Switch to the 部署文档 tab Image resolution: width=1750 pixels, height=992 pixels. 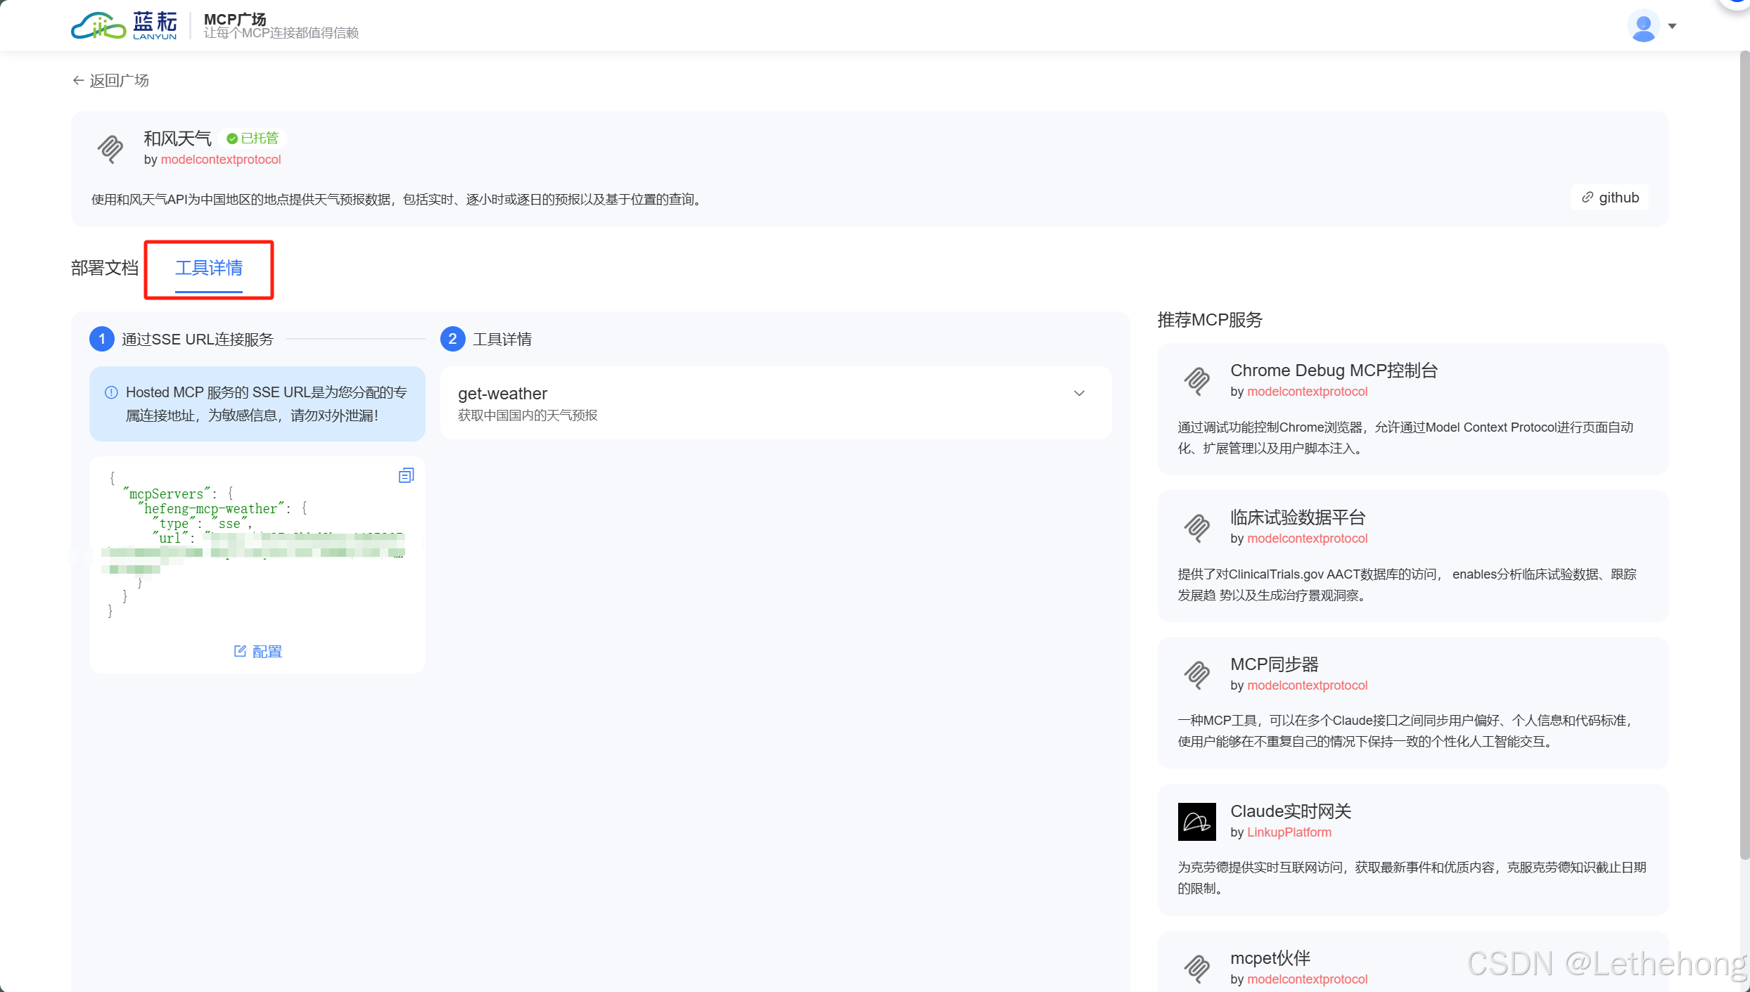tap(105, 268)
